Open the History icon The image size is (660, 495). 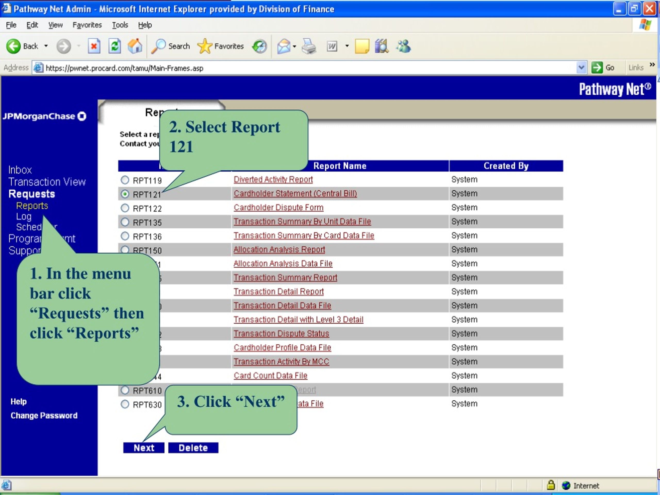(259, 46)
